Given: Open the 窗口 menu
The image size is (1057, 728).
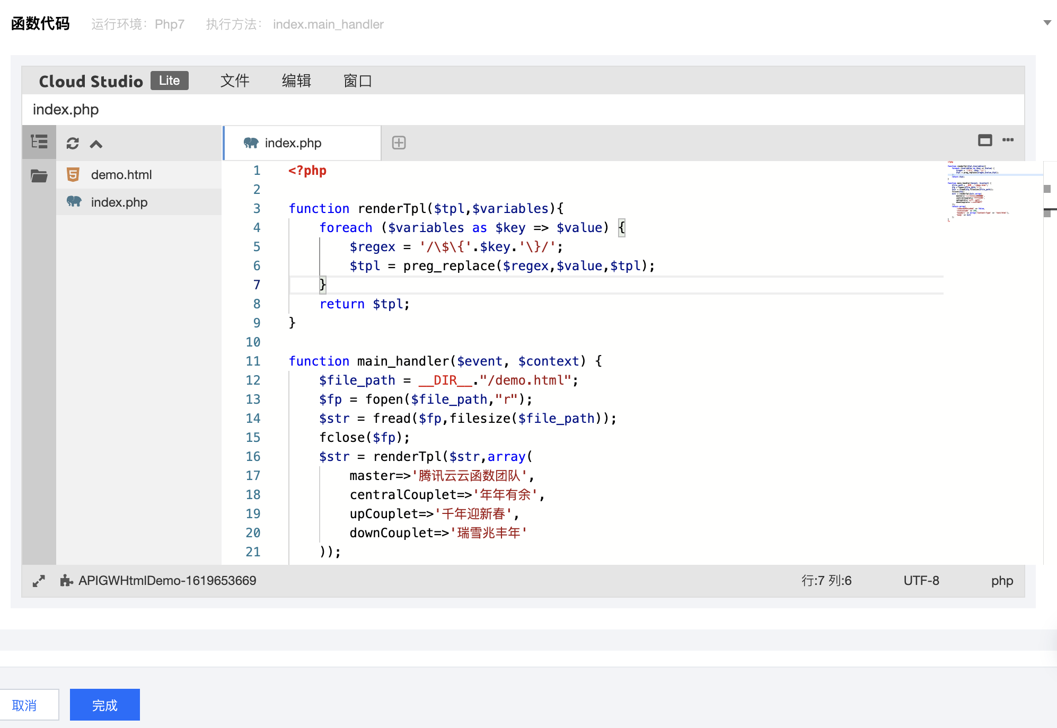Looking at the screenshot, I should point(357,81).
